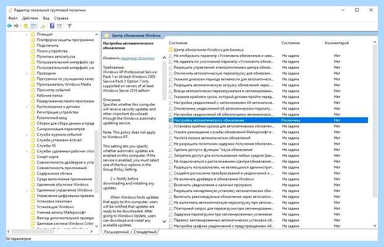Expand the Расположение и датчики node
Screen dimensions: 384x247
point(27,106)
